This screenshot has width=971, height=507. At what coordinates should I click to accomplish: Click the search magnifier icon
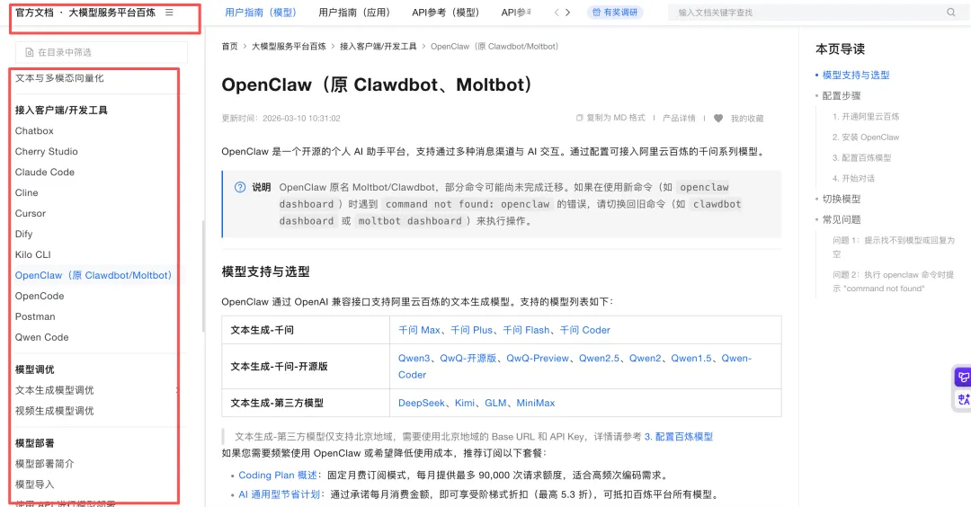[950, 13]
